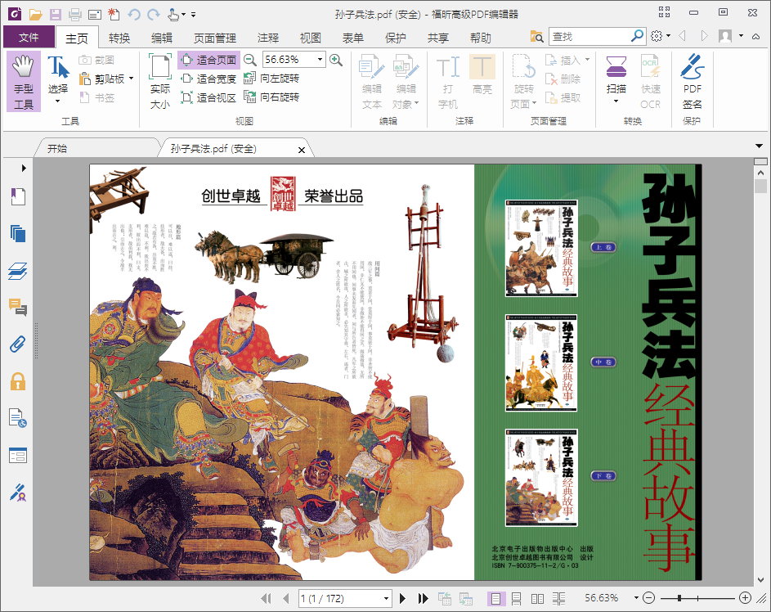
Task: Open the page number dropdown at bottom
Action: (x=387, y=599)
